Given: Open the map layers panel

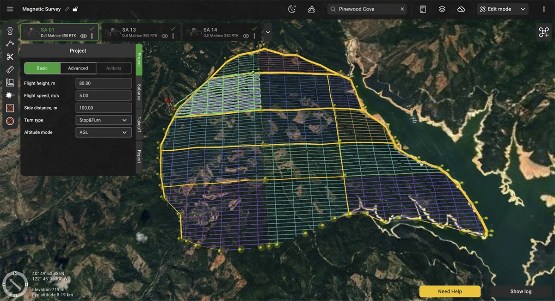Looking at the screenshot, I should point(442,9).
